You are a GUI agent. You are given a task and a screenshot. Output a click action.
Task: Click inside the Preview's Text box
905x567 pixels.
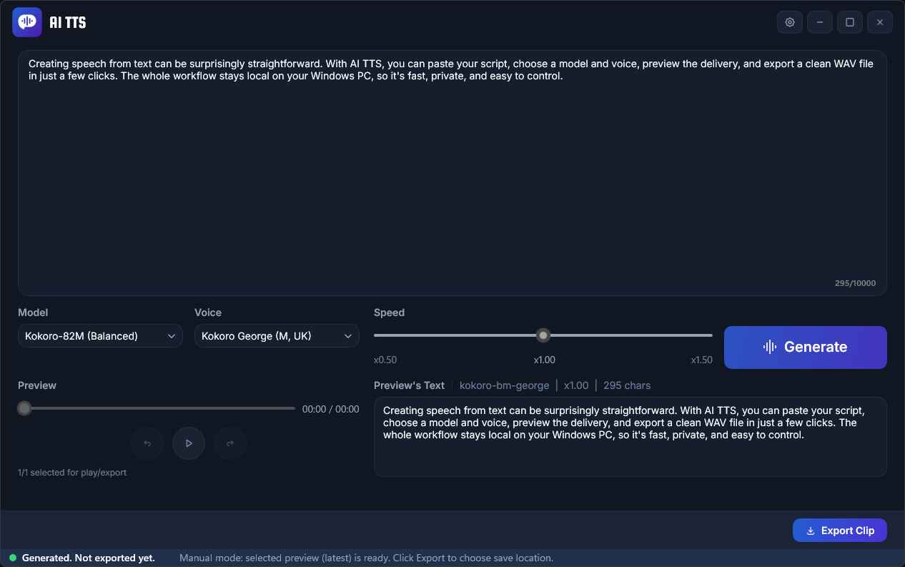(x=629, y=436)
